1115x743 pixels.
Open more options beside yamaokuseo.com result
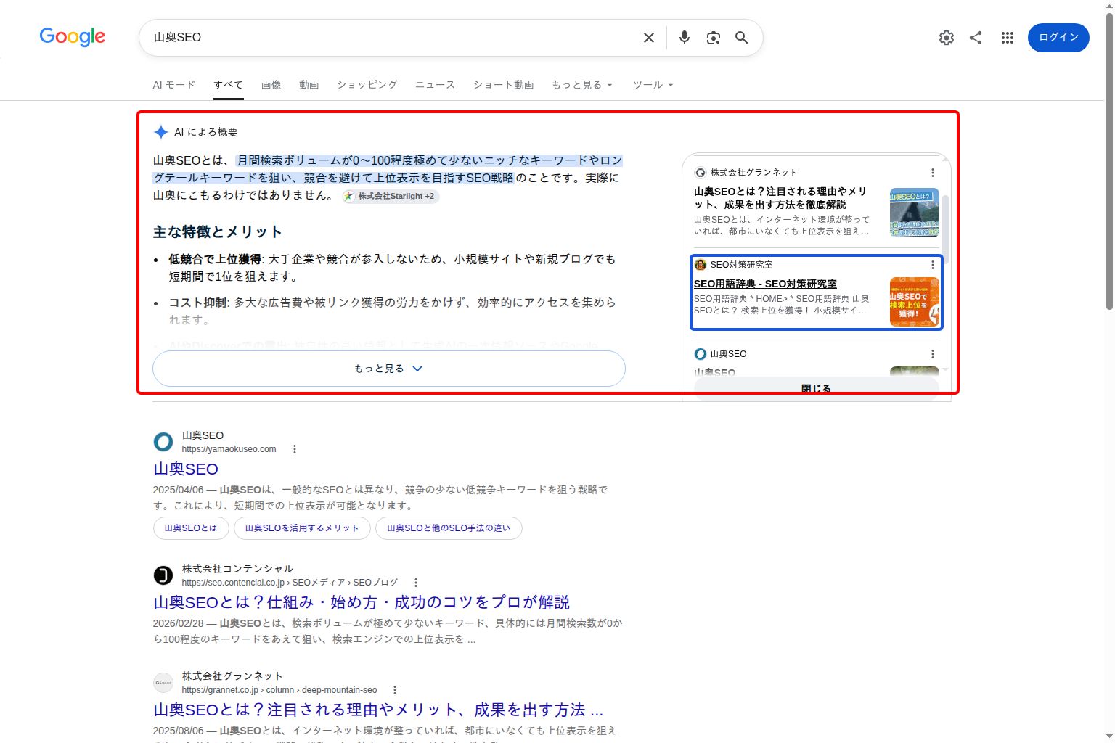pos(295,449)
